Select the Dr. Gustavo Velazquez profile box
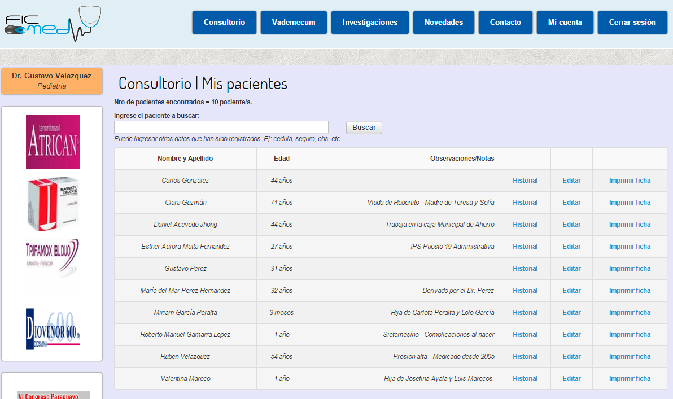The height and width of the screenshot is (399, 673). point(51,81)
